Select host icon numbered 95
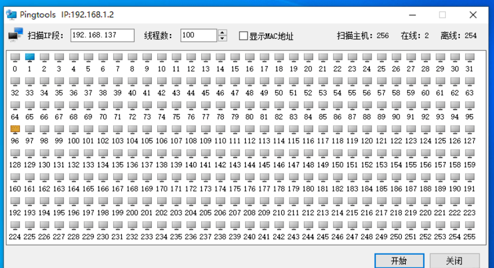Image resolution: width=494 pixels, height=268 pixels. pos(470,105)
